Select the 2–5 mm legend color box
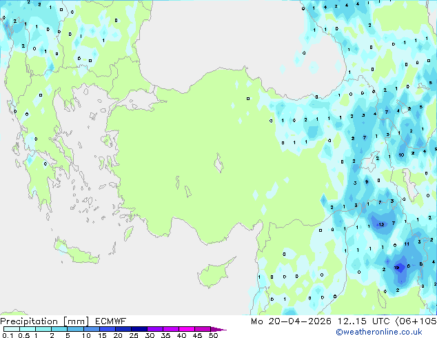This screenshot has height=338, width=437. point(59,329)
